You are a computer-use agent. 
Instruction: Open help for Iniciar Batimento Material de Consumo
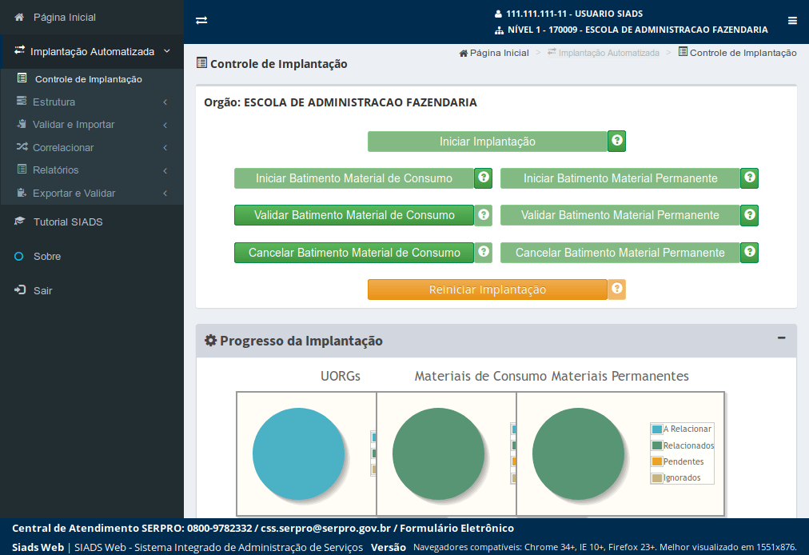(484, 178)
